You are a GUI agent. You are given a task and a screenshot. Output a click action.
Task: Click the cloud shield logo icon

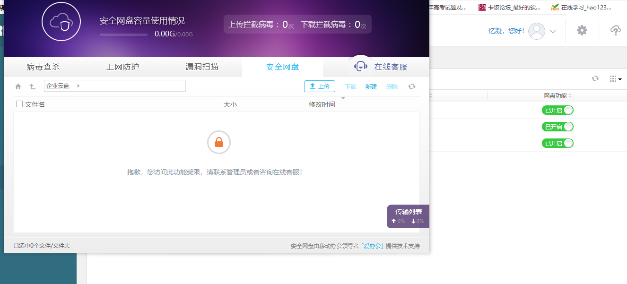pos(61,21)
